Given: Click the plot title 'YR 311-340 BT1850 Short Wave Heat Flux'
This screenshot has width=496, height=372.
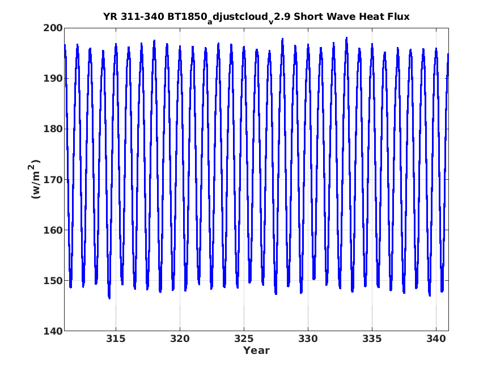Looking at the screenshot, I should click(x=256, y=18).
